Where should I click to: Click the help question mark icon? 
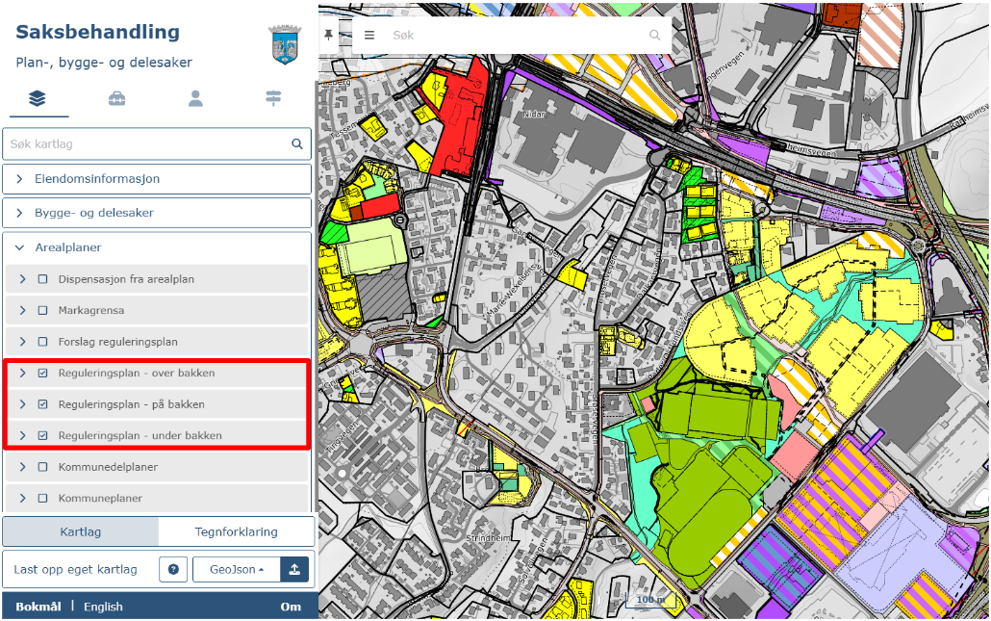click(x=173, y=569)
